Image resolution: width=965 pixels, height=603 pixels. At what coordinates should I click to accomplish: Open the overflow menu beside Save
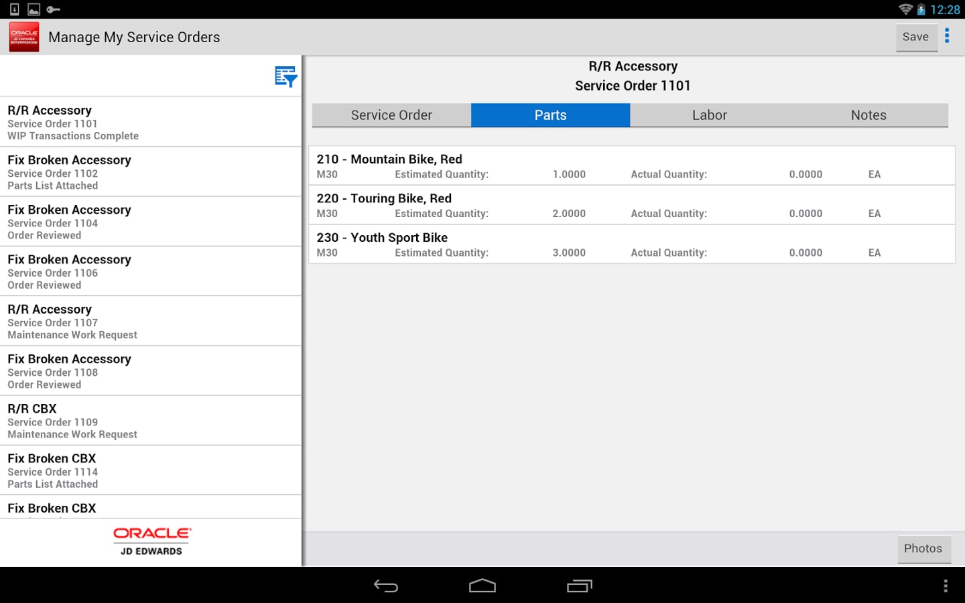pos(947,36)
